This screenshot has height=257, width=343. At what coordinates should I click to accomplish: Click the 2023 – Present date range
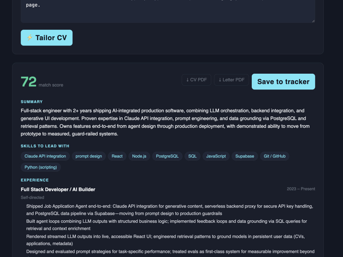point(301,189)
